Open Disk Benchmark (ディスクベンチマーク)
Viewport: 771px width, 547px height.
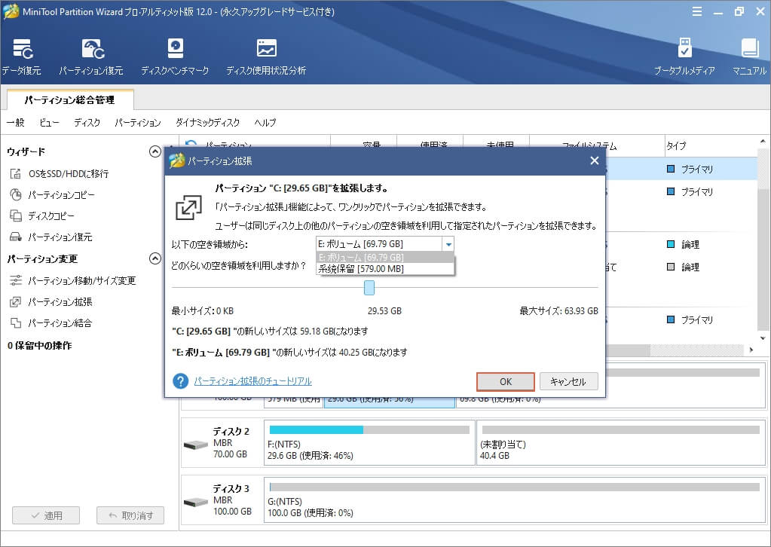pos(175,57)
